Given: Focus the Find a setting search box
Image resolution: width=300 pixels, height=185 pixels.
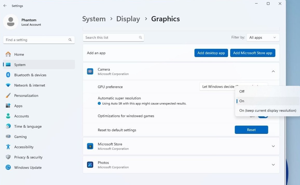Looking at the screenshot, I should pos(39,40).
